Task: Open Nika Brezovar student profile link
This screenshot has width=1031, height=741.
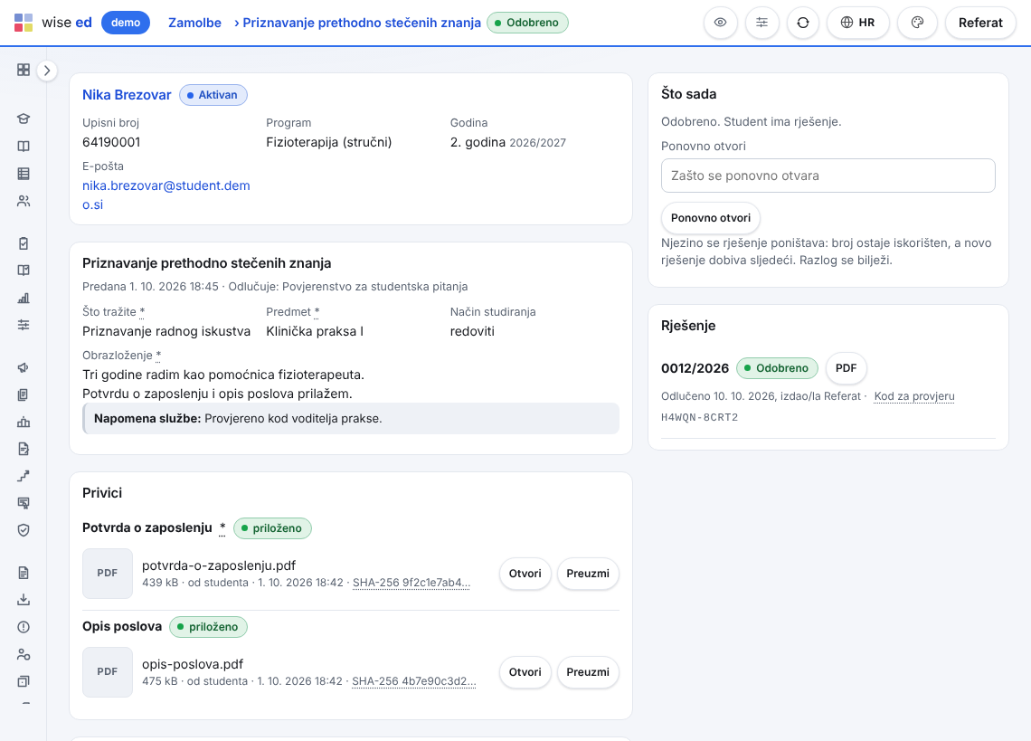Action: coord(127,95)
